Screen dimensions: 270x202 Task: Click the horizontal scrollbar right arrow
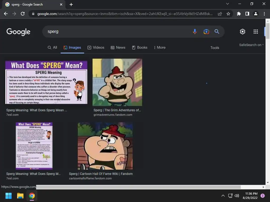click(263, 187)
